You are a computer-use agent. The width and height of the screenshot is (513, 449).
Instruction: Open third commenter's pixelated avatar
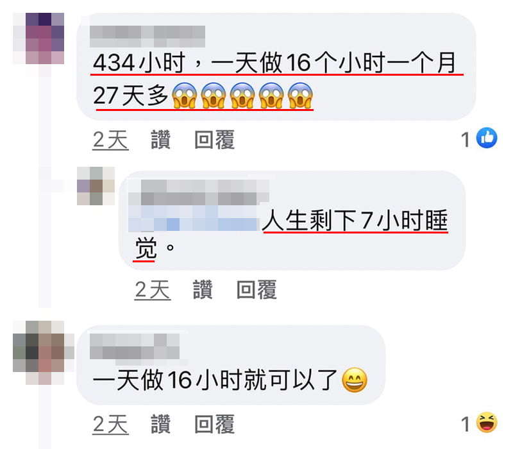(43, 353)
